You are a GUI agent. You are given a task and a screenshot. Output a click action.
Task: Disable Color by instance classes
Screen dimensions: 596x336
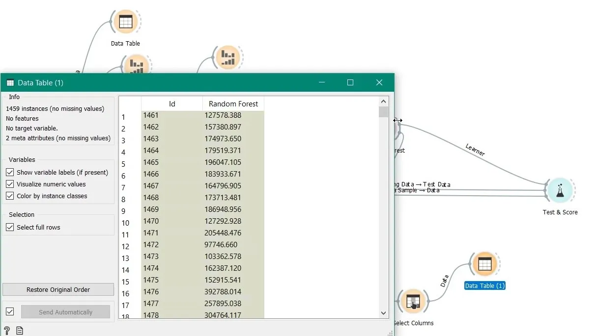tap(10, 196)
